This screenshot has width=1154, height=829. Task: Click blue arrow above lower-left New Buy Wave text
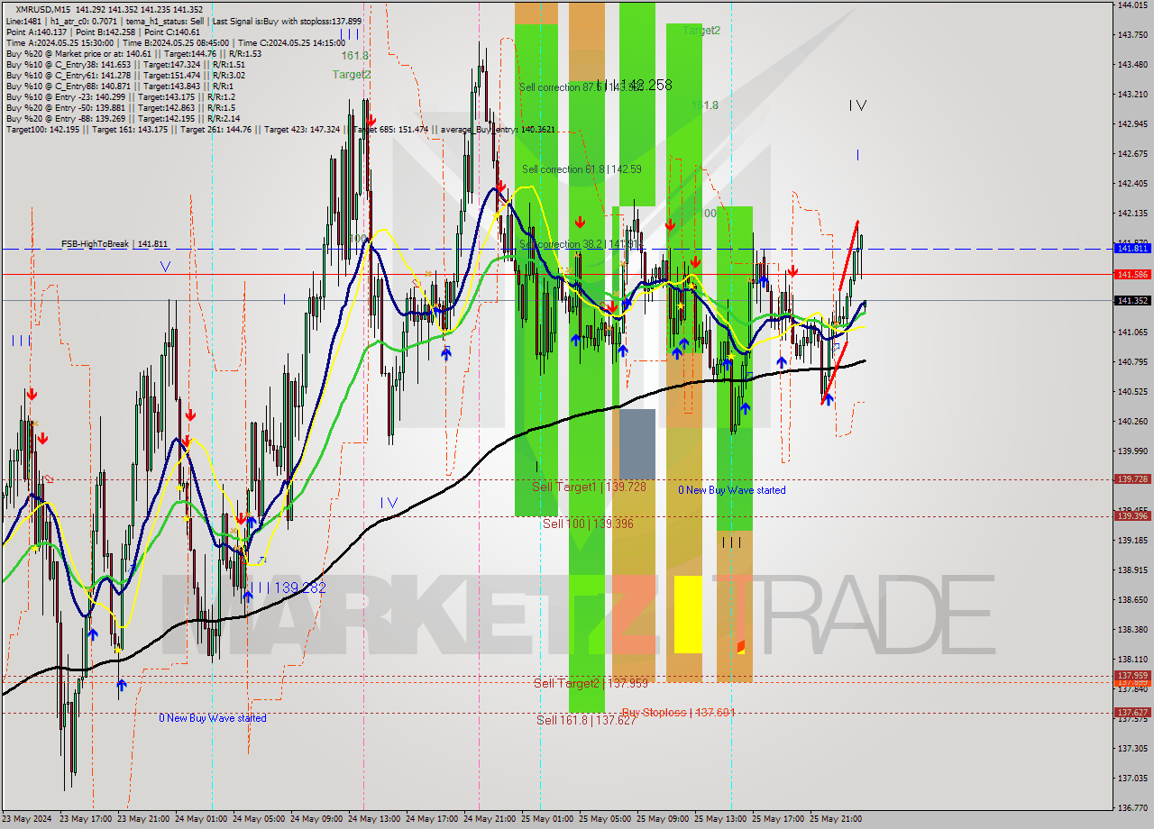(122, 686)
